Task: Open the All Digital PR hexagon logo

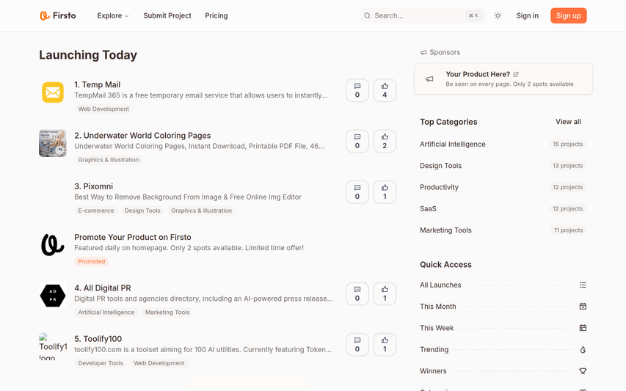Action: coord(53,296)
